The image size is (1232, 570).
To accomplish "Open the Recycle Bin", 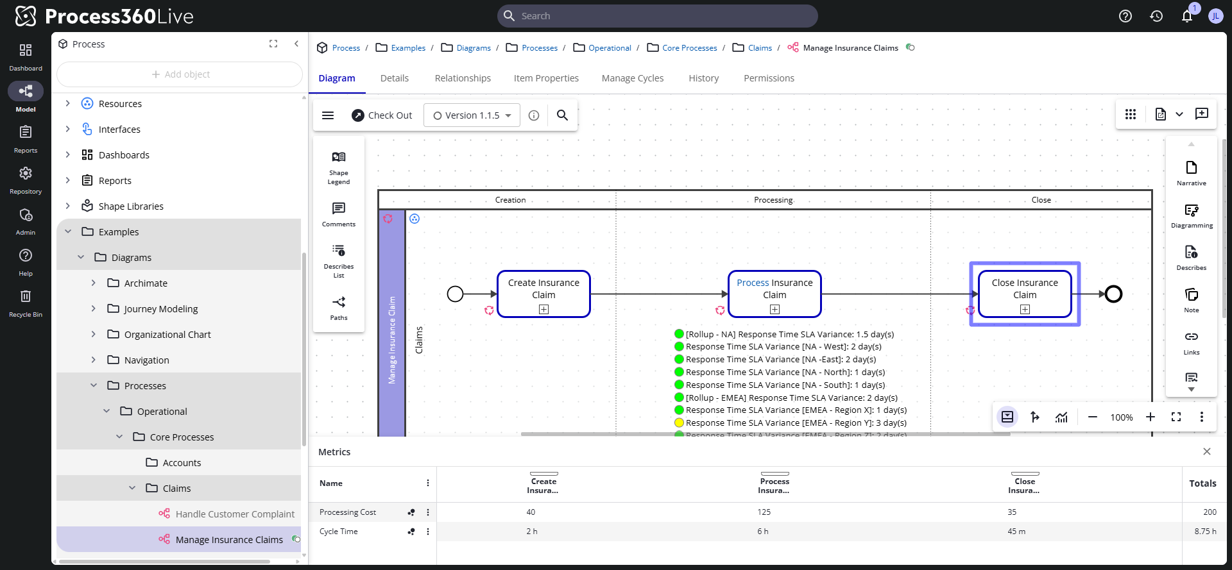I will point(26,303).
